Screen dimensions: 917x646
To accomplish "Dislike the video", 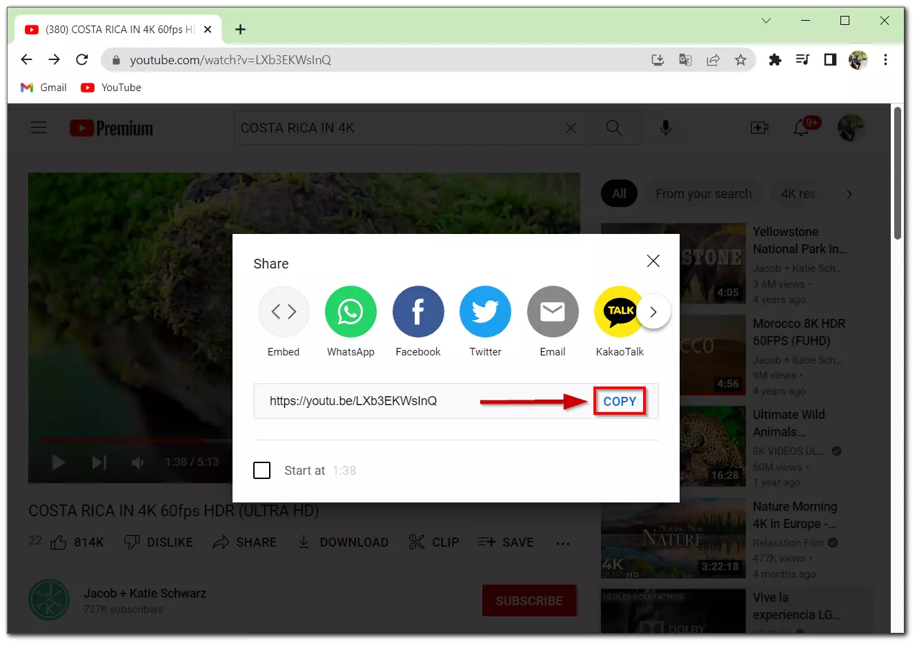I will click(x=159, y=542).
